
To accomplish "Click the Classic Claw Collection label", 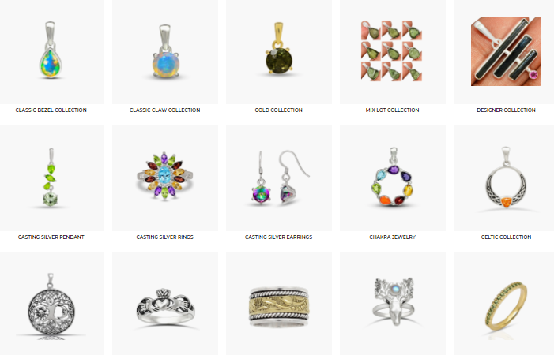I will coord(164,110).
